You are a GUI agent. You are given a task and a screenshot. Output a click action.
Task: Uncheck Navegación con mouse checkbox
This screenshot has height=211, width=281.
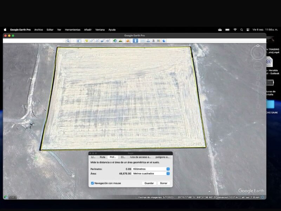[x=92, y=183]
